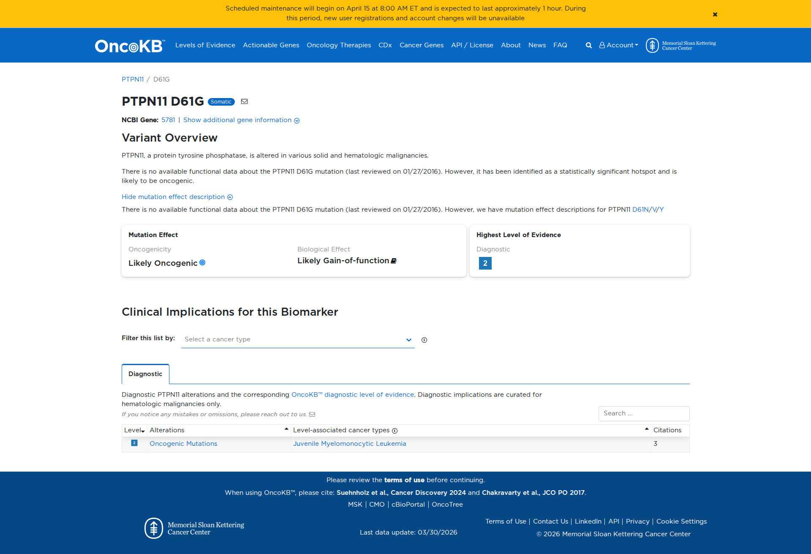Click the email icon after the omissions notice
The image size is (811, 554).
[312, 415]
